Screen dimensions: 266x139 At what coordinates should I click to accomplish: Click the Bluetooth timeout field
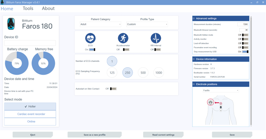(x=244, y=30)
